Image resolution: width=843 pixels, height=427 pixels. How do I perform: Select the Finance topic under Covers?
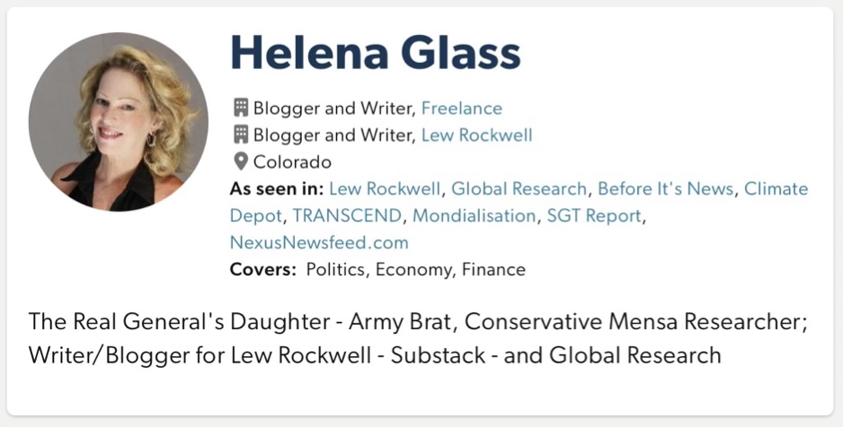tap(493, 269)
